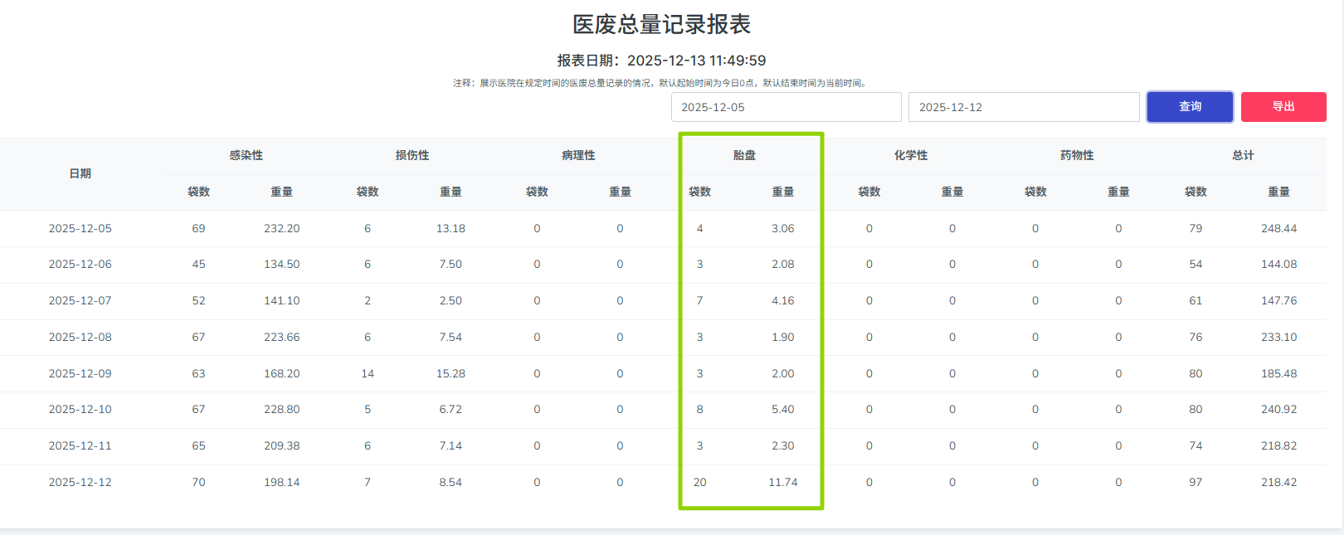Select the 2025-12-09 date row cell
1344x535 pixels.
pos(80,373)
